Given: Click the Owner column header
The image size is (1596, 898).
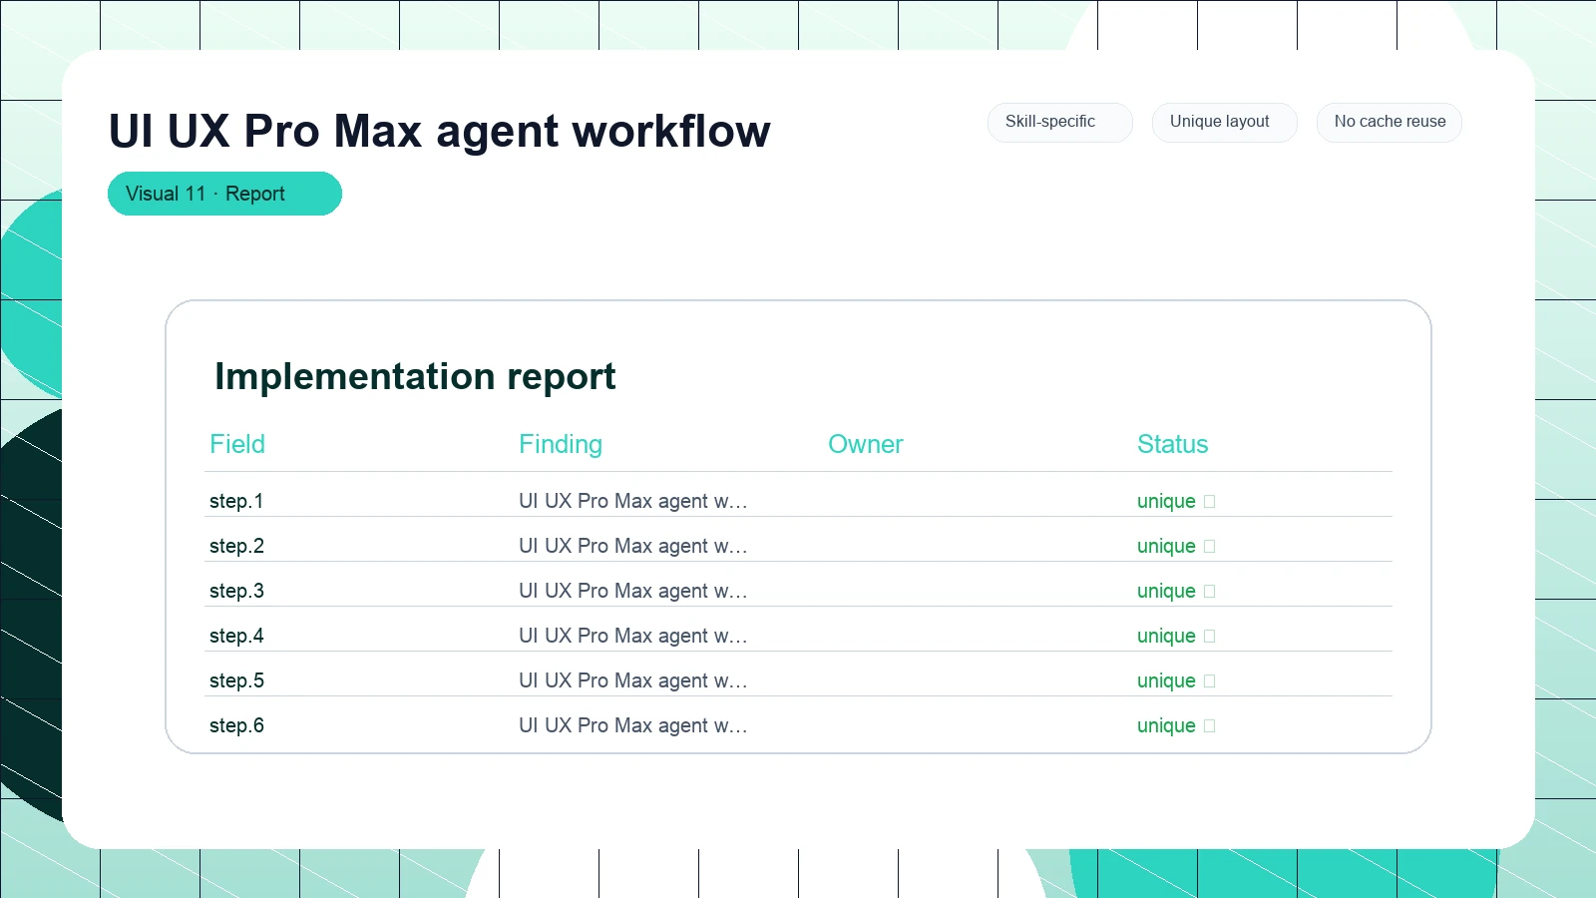Looking at the screenshot, I should (866, 444).
